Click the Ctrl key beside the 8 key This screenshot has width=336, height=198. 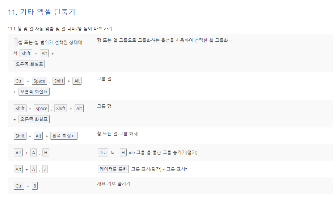coord(19,186)
